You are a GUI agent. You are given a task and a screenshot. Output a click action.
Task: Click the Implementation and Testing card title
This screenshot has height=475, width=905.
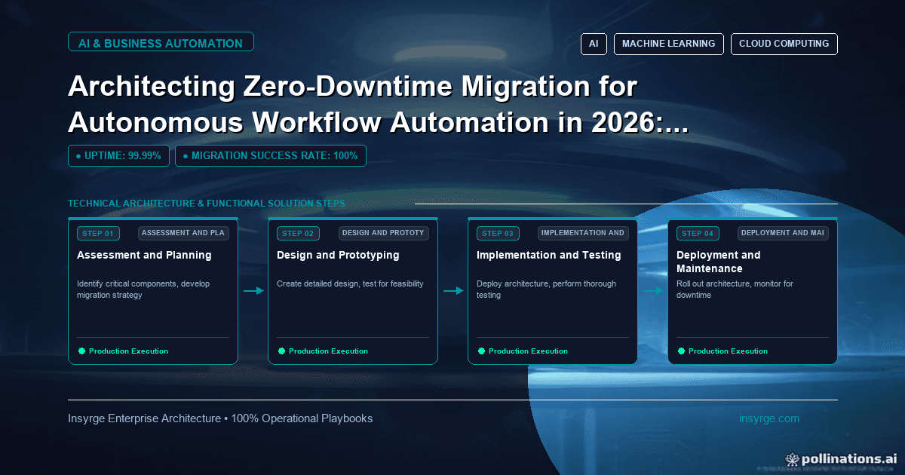click(549, 255)
